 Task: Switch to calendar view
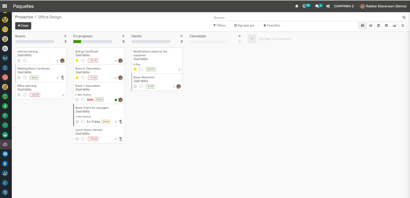tap(379, 26)
